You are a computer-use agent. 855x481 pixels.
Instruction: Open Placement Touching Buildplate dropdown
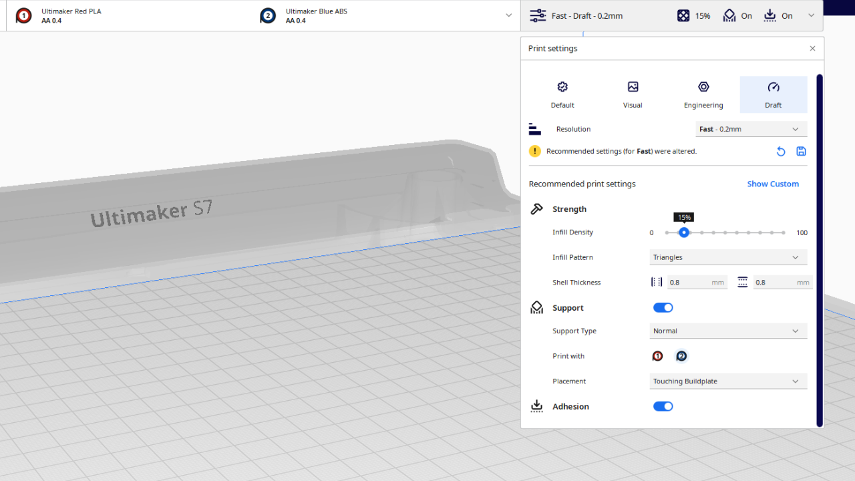coord(728,381)
